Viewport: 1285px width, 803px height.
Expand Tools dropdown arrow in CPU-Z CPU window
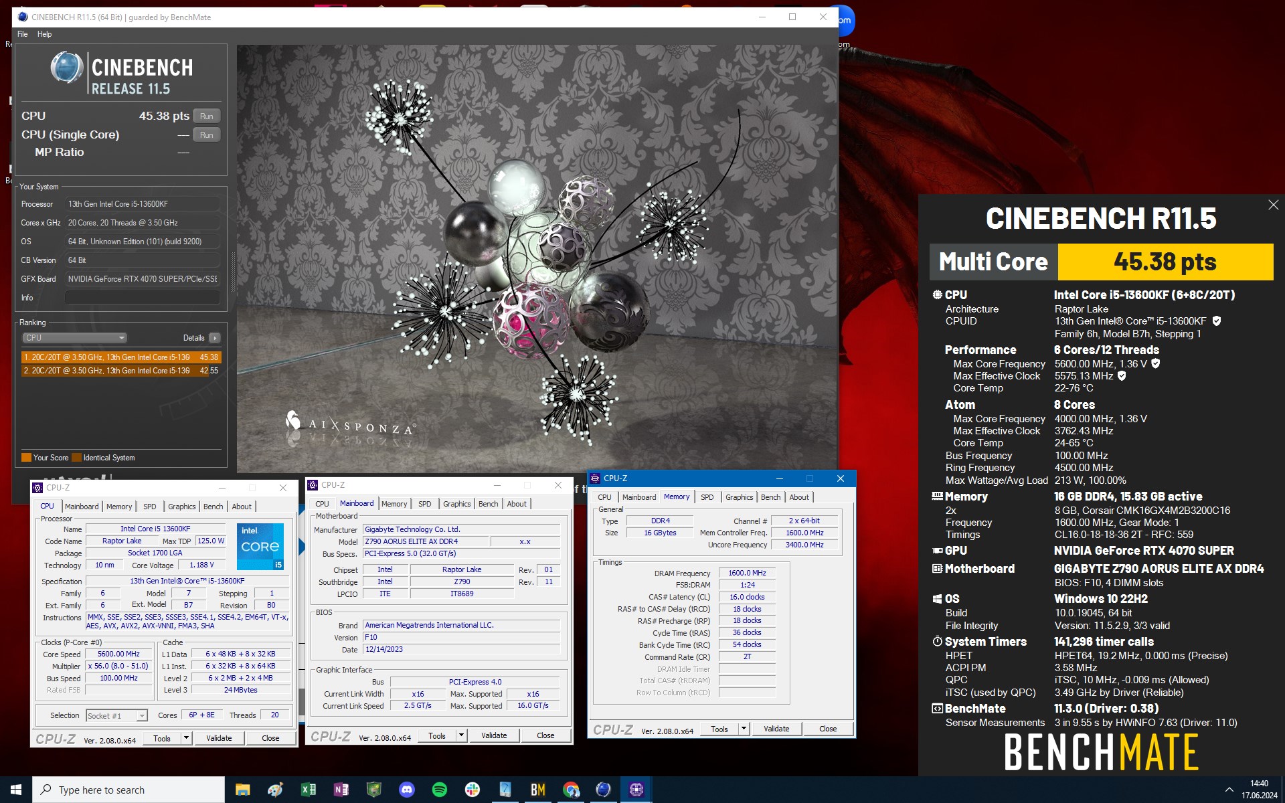(x=187, y=738)
